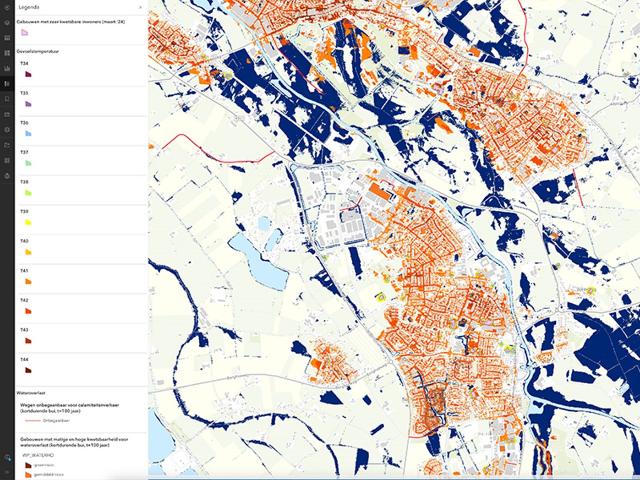Select the Gevoelstemperatuur legend heading
The image size is (640, 480).
point(38,51)
